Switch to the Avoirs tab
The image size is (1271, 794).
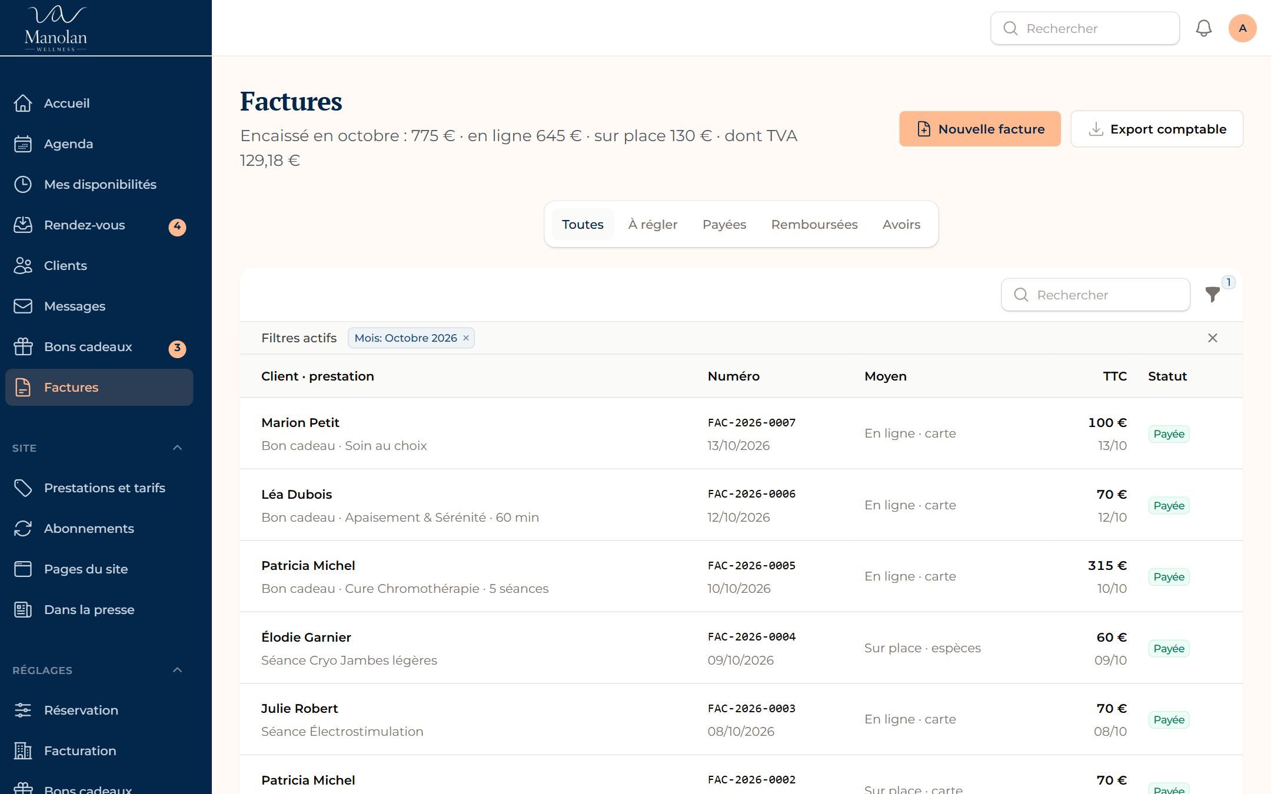tap(901, 224)
